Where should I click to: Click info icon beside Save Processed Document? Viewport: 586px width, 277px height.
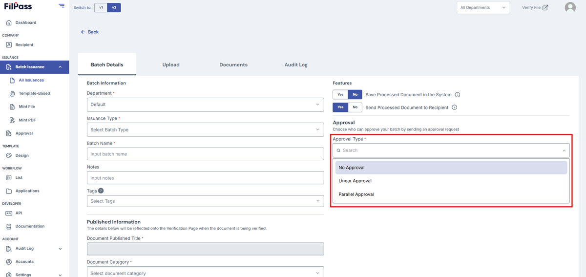click(x=457, y=95)
